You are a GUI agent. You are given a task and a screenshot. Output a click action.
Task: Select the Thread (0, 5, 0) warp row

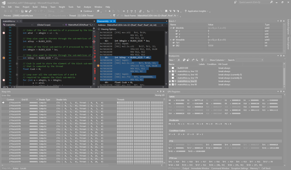pyautogui.click(x=82, y=117)
